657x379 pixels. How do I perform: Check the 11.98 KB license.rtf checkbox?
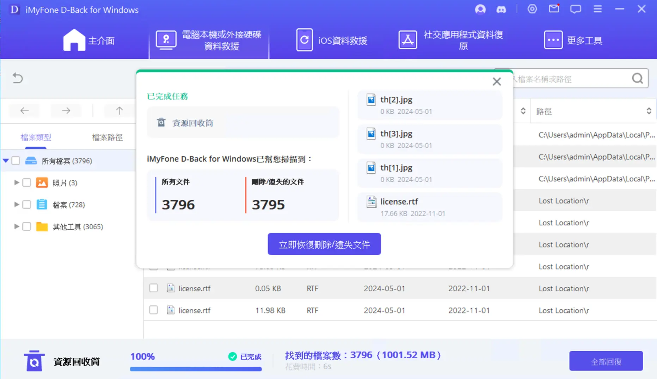coord(153,310)
